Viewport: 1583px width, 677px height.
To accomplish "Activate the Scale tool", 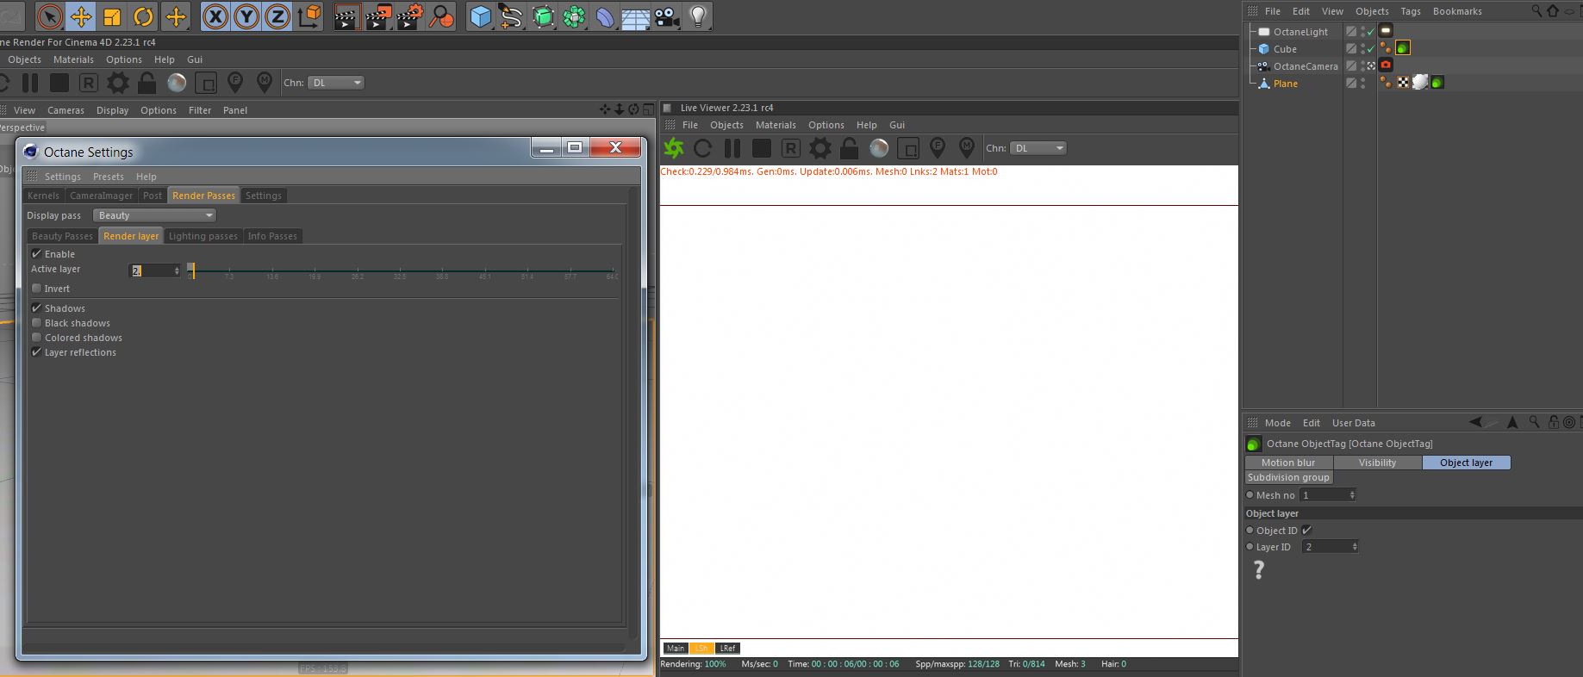I will [x=112, y=16].
